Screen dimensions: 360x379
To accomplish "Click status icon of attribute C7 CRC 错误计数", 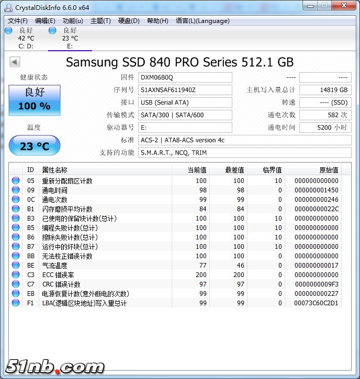I will [x=16, y=284].
